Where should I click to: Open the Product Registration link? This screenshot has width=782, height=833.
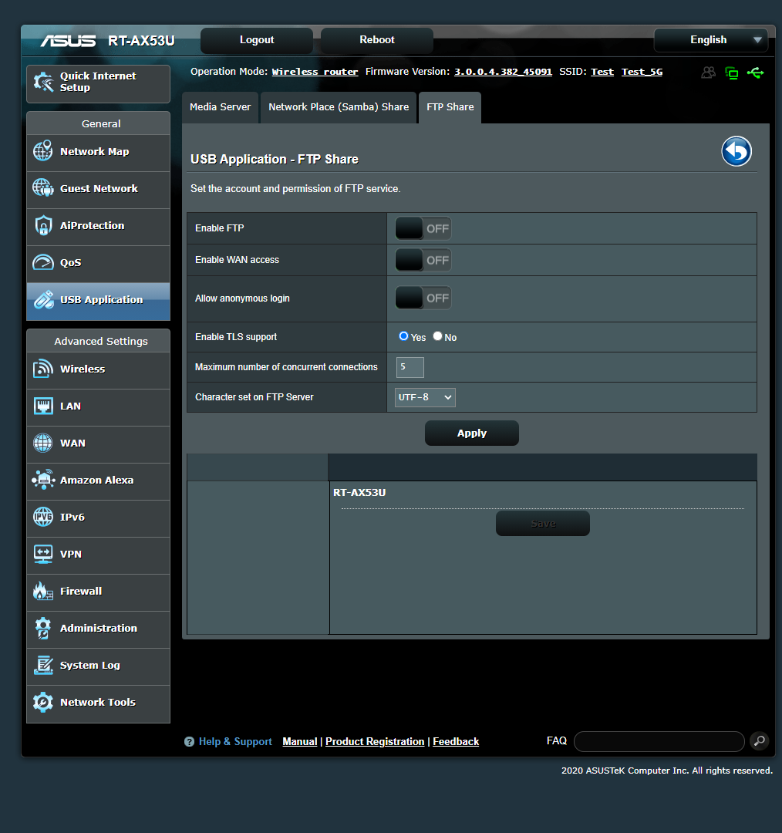pyautogui.click(x=375, y=742)
